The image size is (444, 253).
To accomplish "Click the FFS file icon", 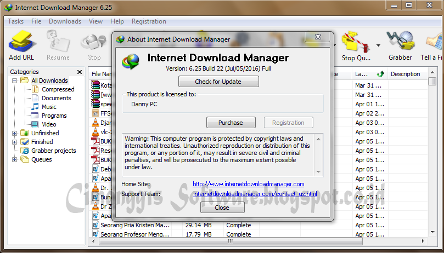I will (x=95, y=113).
